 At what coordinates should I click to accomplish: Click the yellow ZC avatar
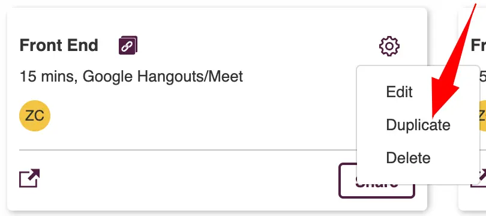[35, 116]
